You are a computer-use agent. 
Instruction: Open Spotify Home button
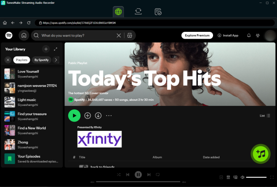[x=24, y=35]
